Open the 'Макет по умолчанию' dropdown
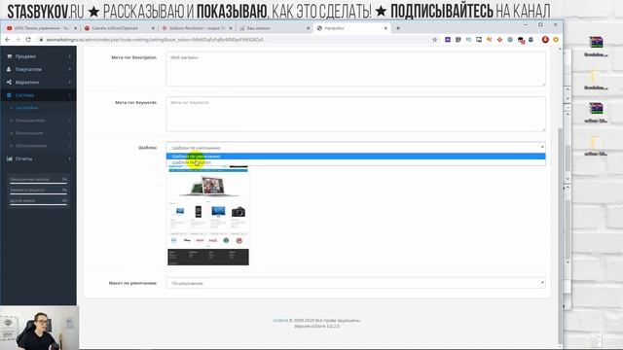This screenshot has width=623, height=350. tap(355, 283)
